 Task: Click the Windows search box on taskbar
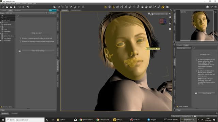25,120
